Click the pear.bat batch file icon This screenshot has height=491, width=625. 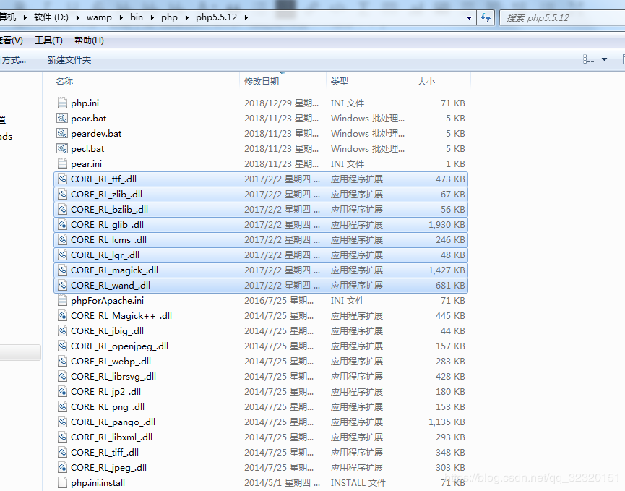(x=62, y=119)
